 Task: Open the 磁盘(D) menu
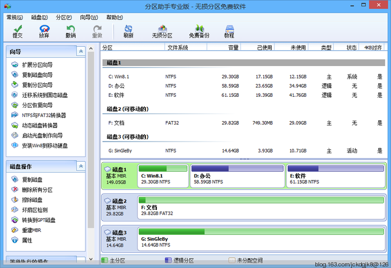click(39, 17)
